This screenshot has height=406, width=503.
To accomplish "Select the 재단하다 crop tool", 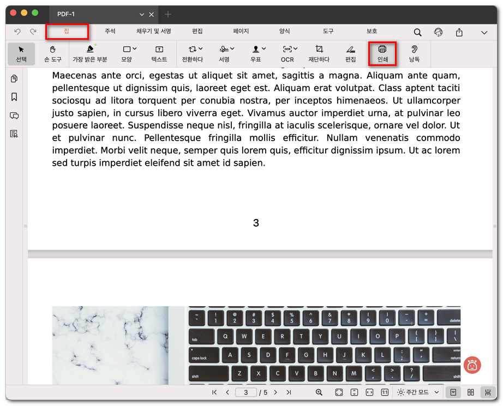I will point(319,54).
